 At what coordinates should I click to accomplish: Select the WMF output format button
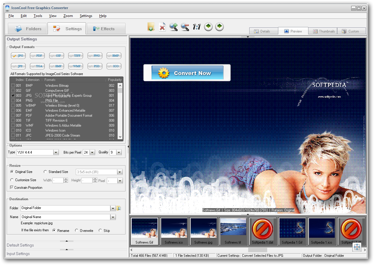point(76,66)
